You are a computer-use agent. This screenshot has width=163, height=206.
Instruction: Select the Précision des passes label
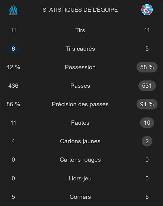[x=80, y=104]
